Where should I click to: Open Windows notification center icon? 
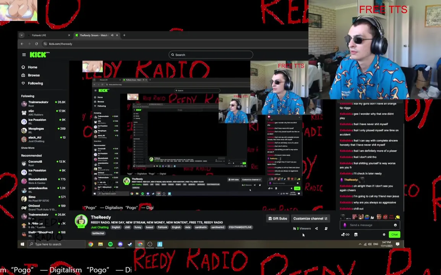click(398, 244)
